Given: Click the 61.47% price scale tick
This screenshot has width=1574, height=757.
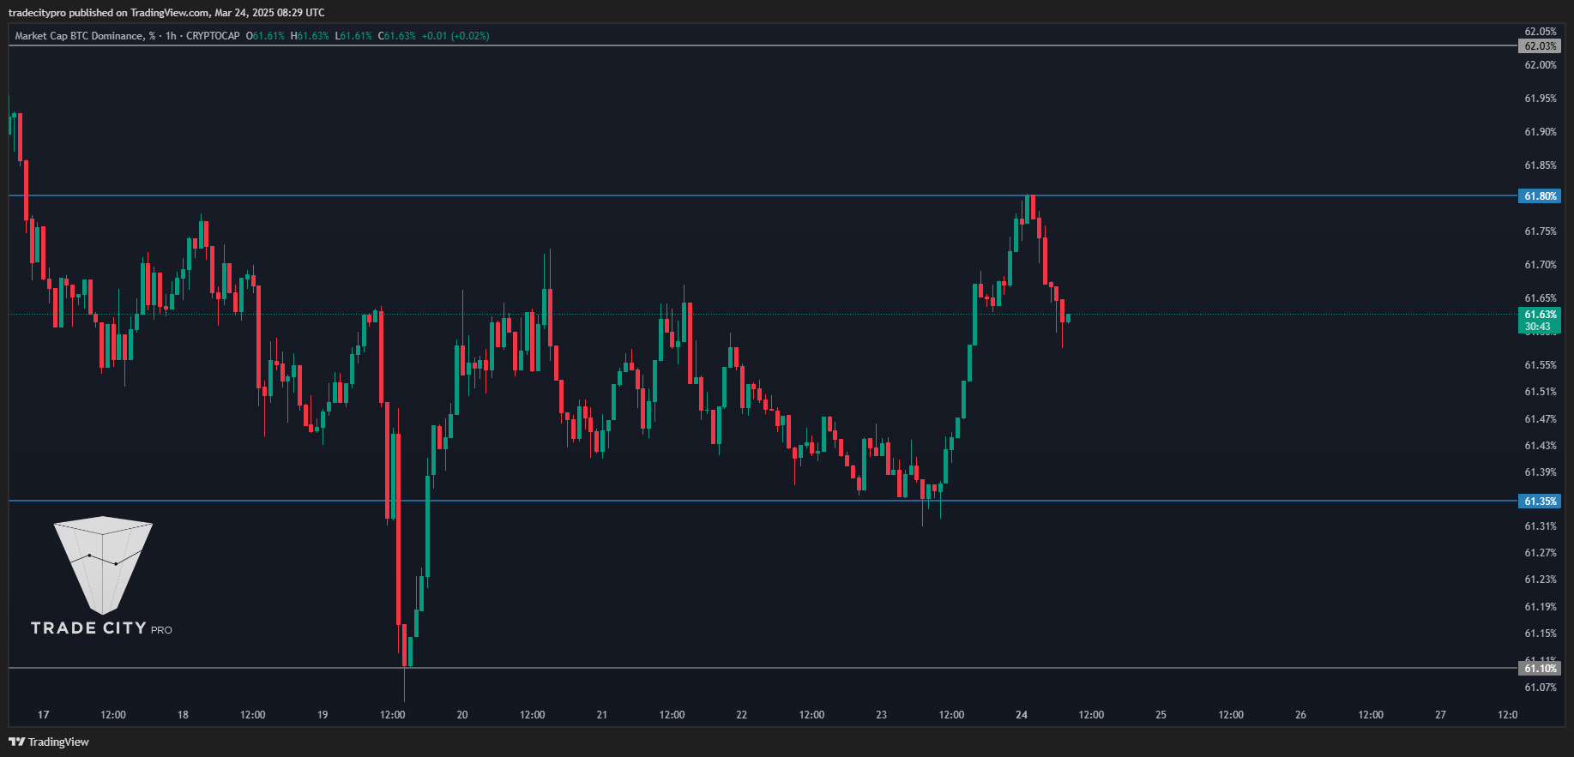Looking at the screenshot, I should pyautogui.click(x=1540, y=419).
